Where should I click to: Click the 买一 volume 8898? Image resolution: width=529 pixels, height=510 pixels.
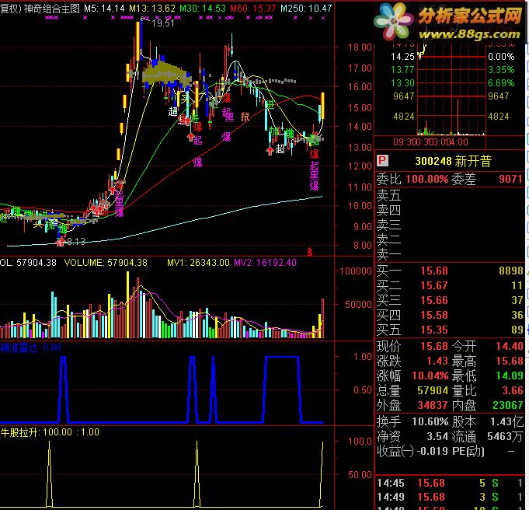[511, 271]
